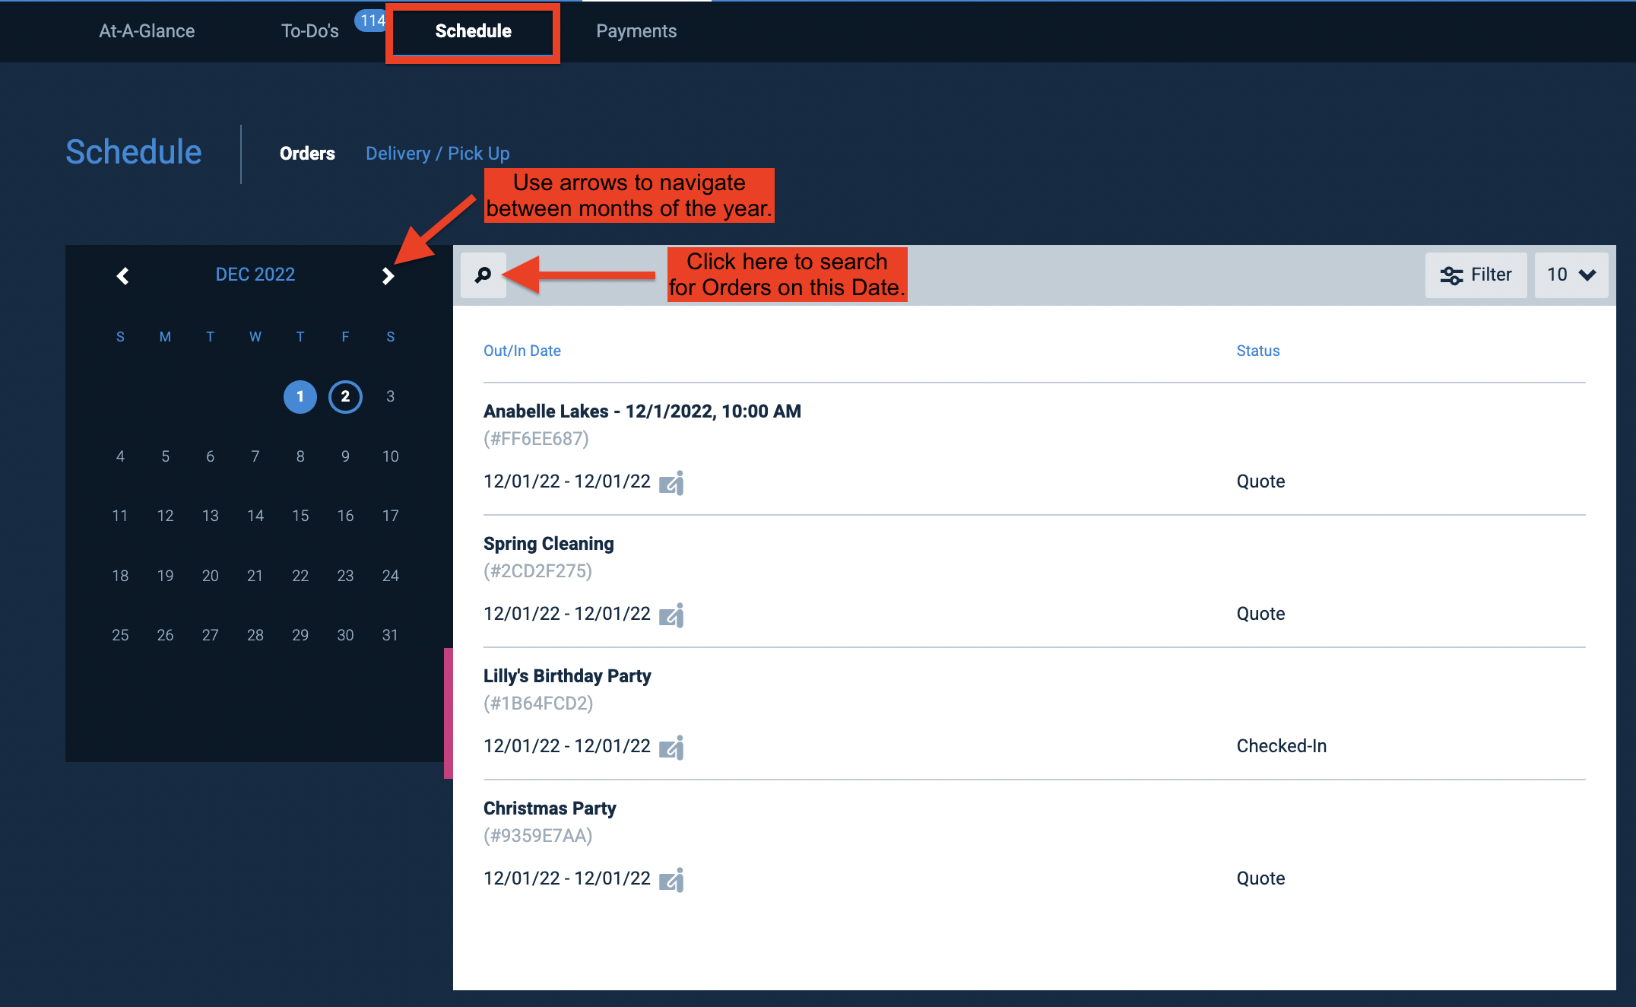The height and width of the screenshot is (1007, 1636).
Task: Go to next month with right arrow
Action: pos(388,275)
